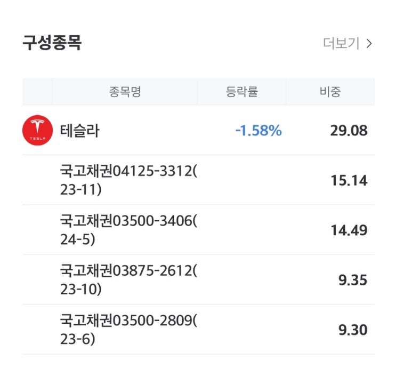The image size is (396, 392).
Task: Sort by the 종목명 column header
Action: click(125, 91)
